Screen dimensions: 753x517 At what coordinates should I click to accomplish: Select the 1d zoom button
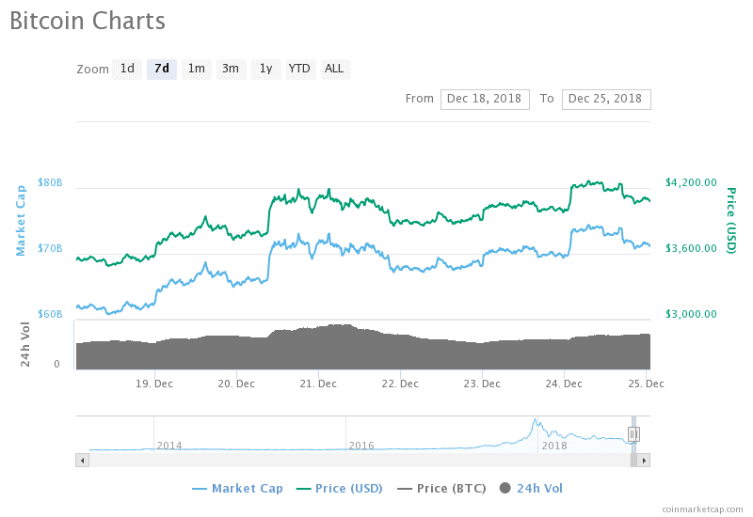tap(127, 69)
